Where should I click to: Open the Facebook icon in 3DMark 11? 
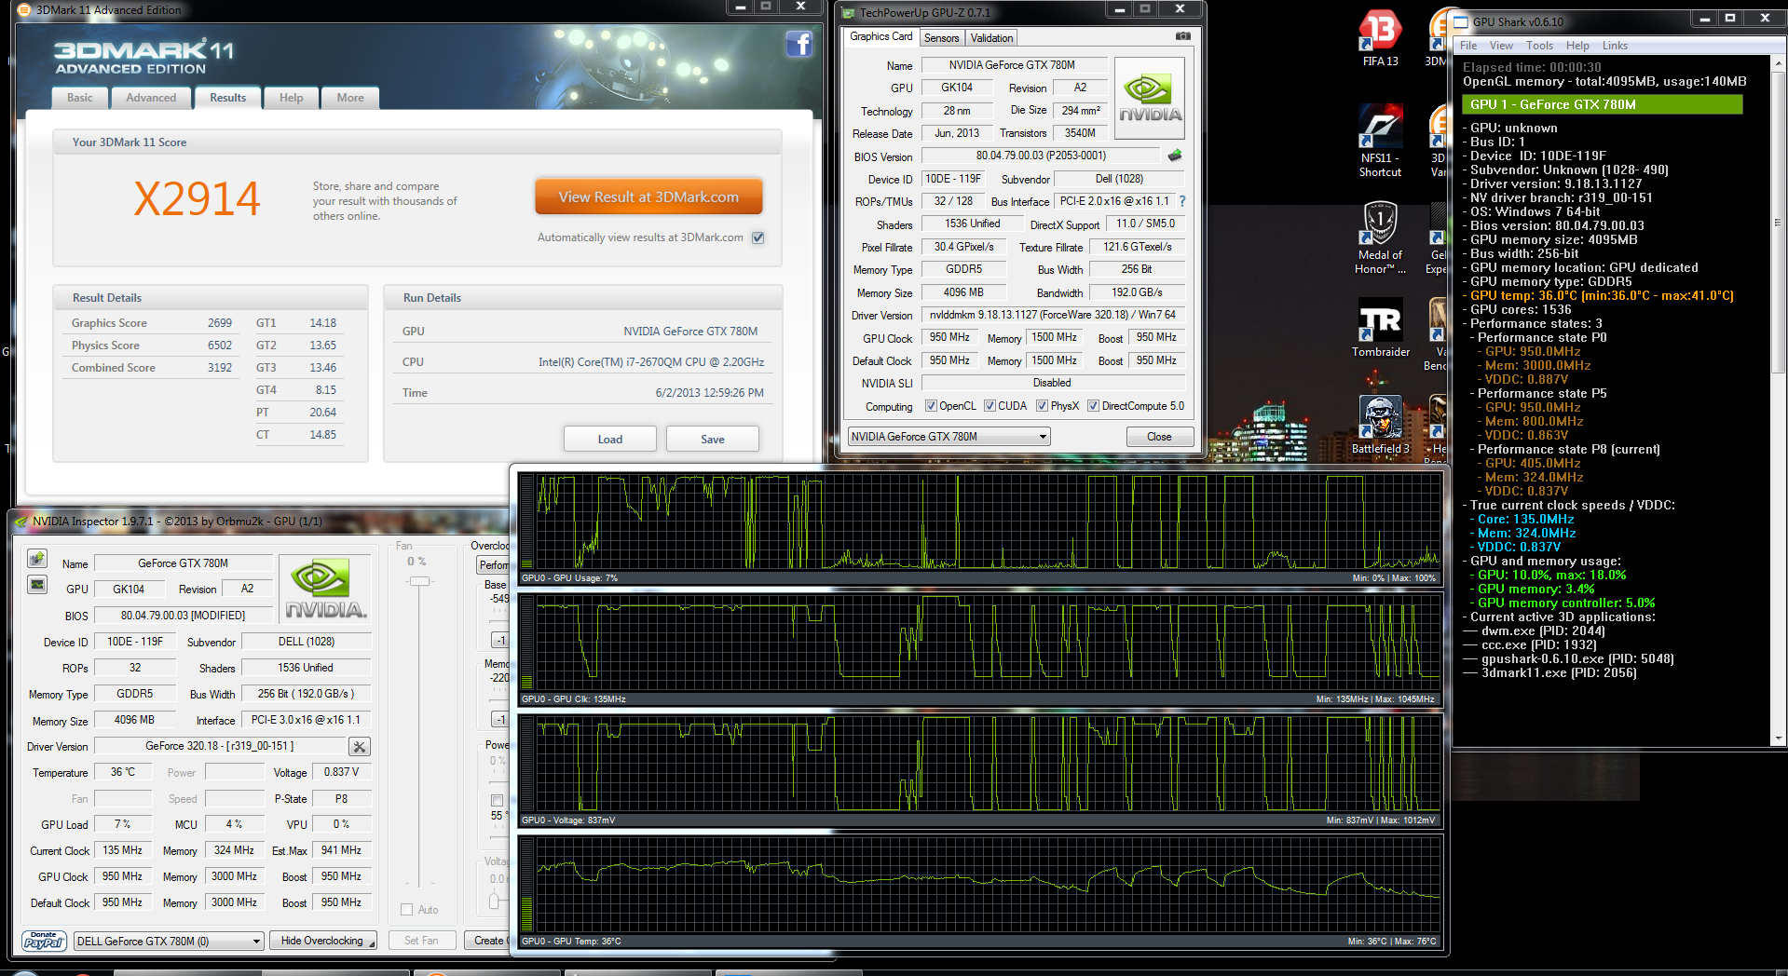tap(799, 44)
